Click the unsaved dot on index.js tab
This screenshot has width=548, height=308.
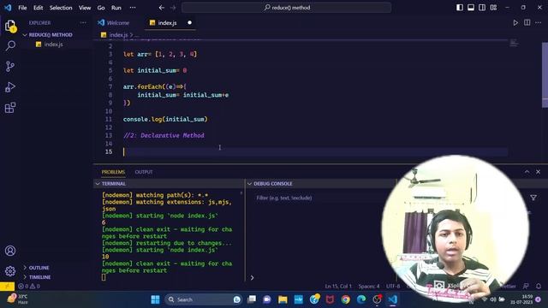[x=189, y=23]
